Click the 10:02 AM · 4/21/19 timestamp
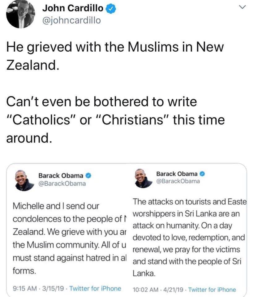The width and height of the screenshot is (253, 297). (x=158, y=290)
